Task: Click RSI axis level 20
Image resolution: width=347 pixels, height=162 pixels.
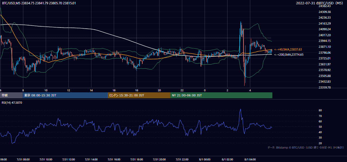Action: (320, 143)
